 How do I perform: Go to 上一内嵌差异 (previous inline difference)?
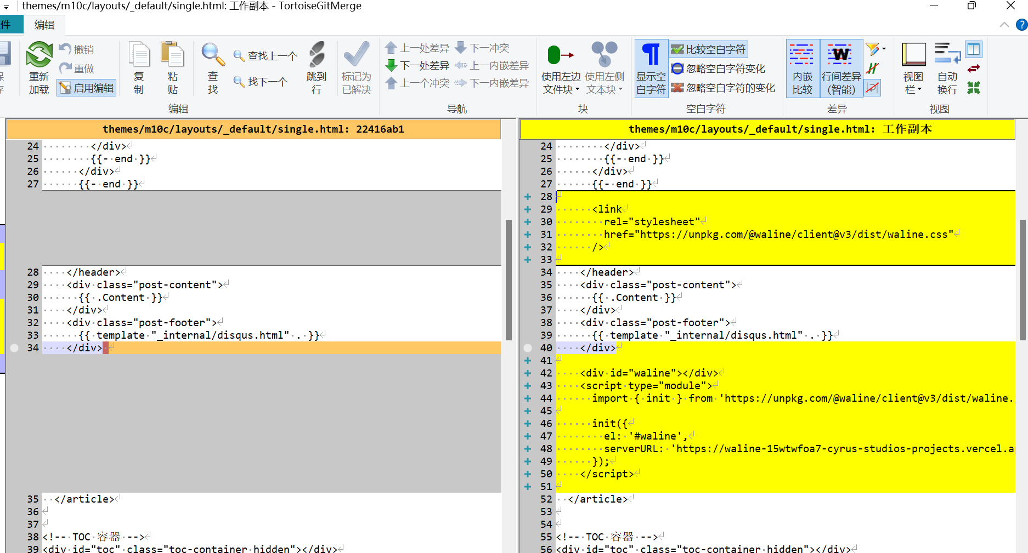pyautogui.click(x=492, y=66)
